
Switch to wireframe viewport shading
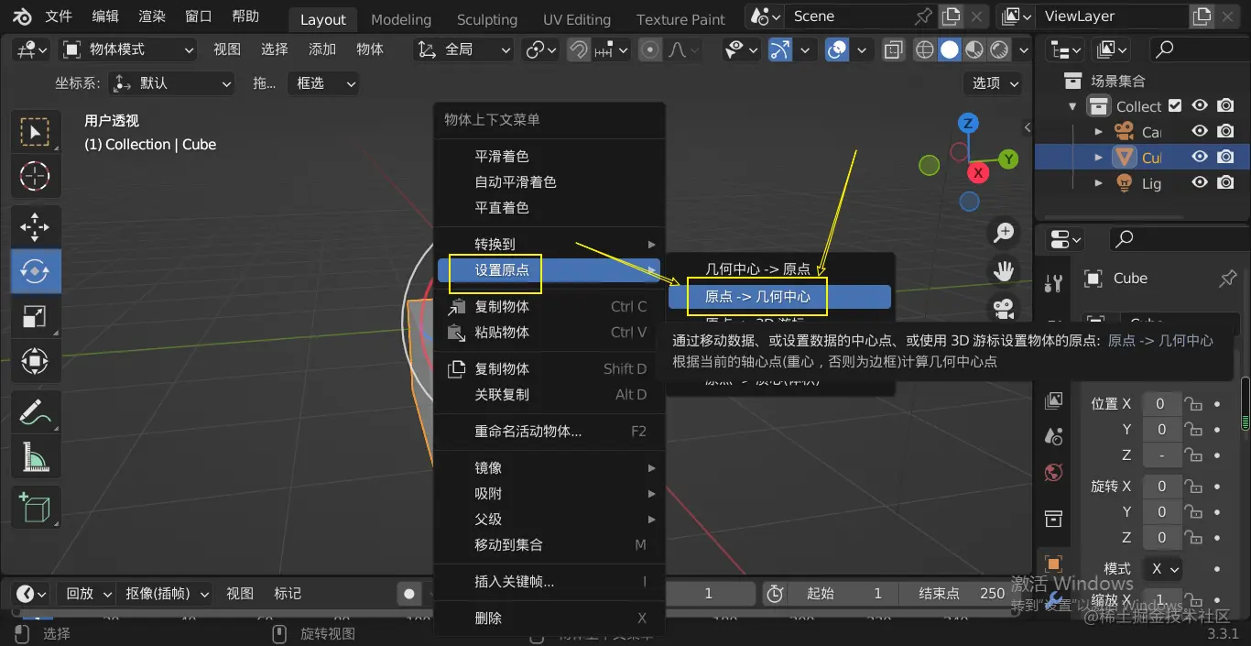click(x=925, y=49)
